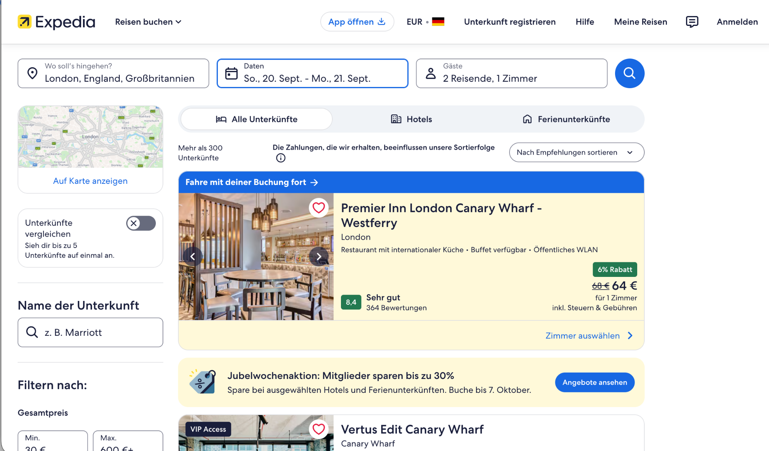Show previous photo of Premier Inn

point(193,257)
